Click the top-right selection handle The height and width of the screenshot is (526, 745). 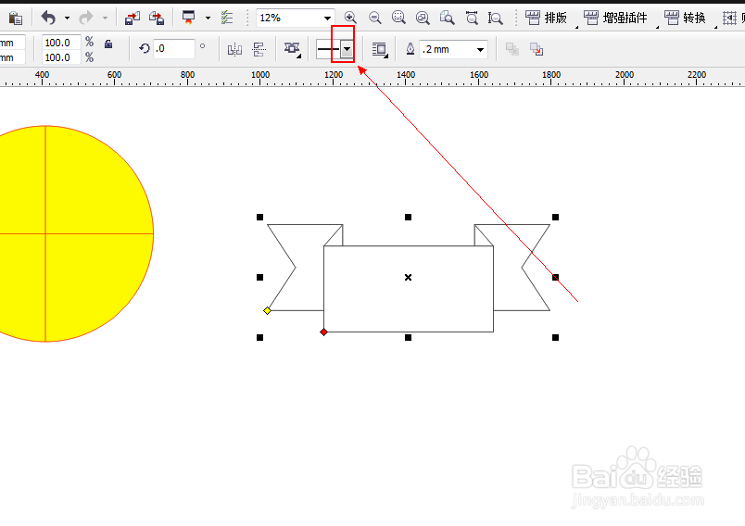click(555, 217)
